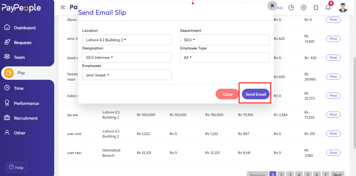This screenshot has width=356, height=176.
Task: Click the 'Rs 655' cell
Action: pyautogui.click(x=279, y=77)
